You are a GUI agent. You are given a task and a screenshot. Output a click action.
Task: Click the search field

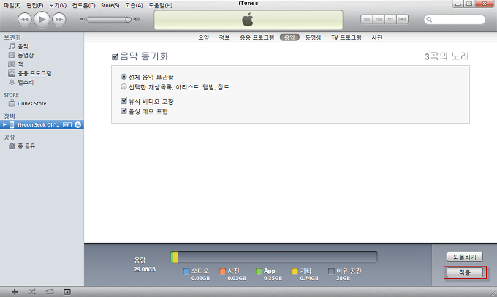pyautogui.click(x=455, y=20)
